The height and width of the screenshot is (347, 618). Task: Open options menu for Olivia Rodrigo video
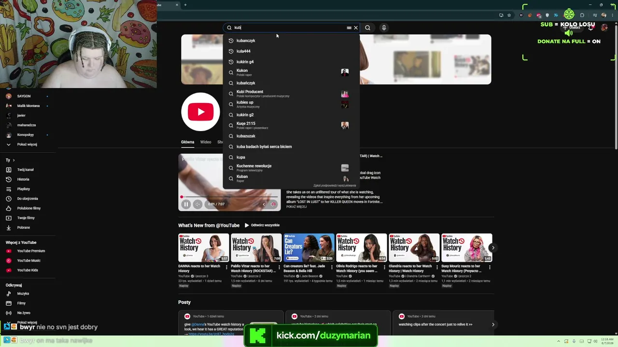coord(384,267)
